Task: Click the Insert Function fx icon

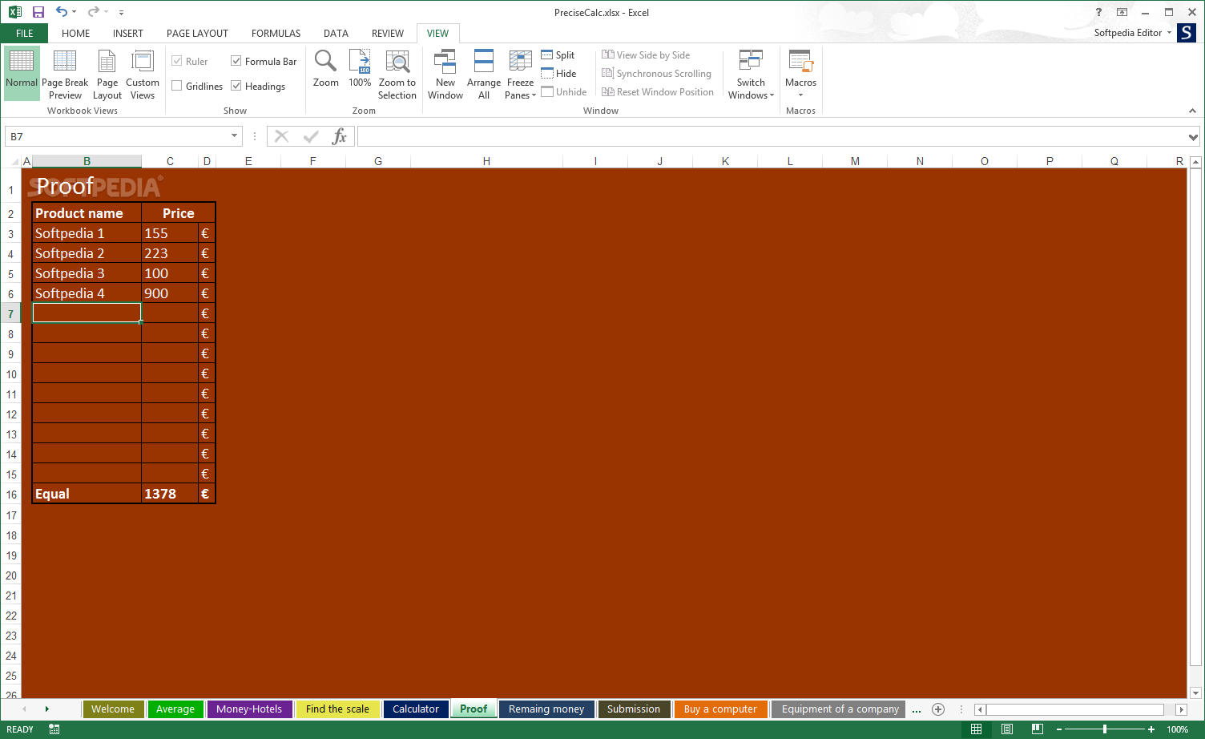Action: pos(340,136)
